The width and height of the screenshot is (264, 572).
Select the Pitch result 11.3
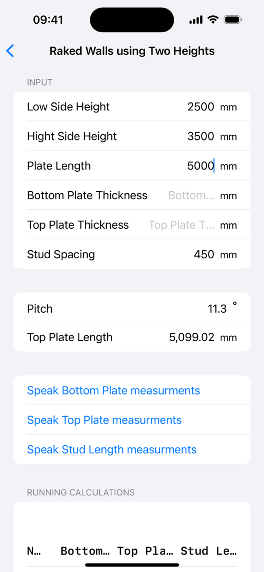coord(218,309)
